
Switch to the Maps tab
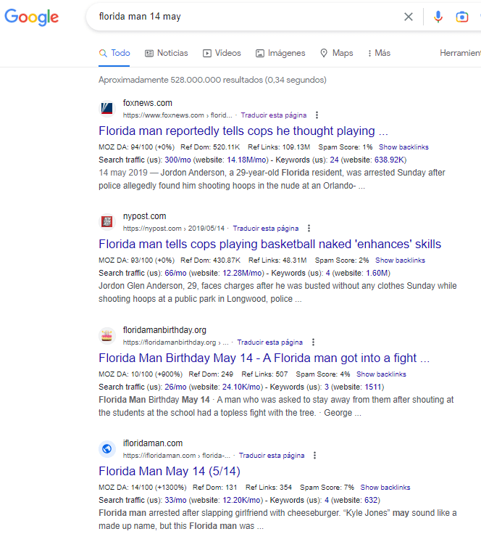[x=336, y=53]
